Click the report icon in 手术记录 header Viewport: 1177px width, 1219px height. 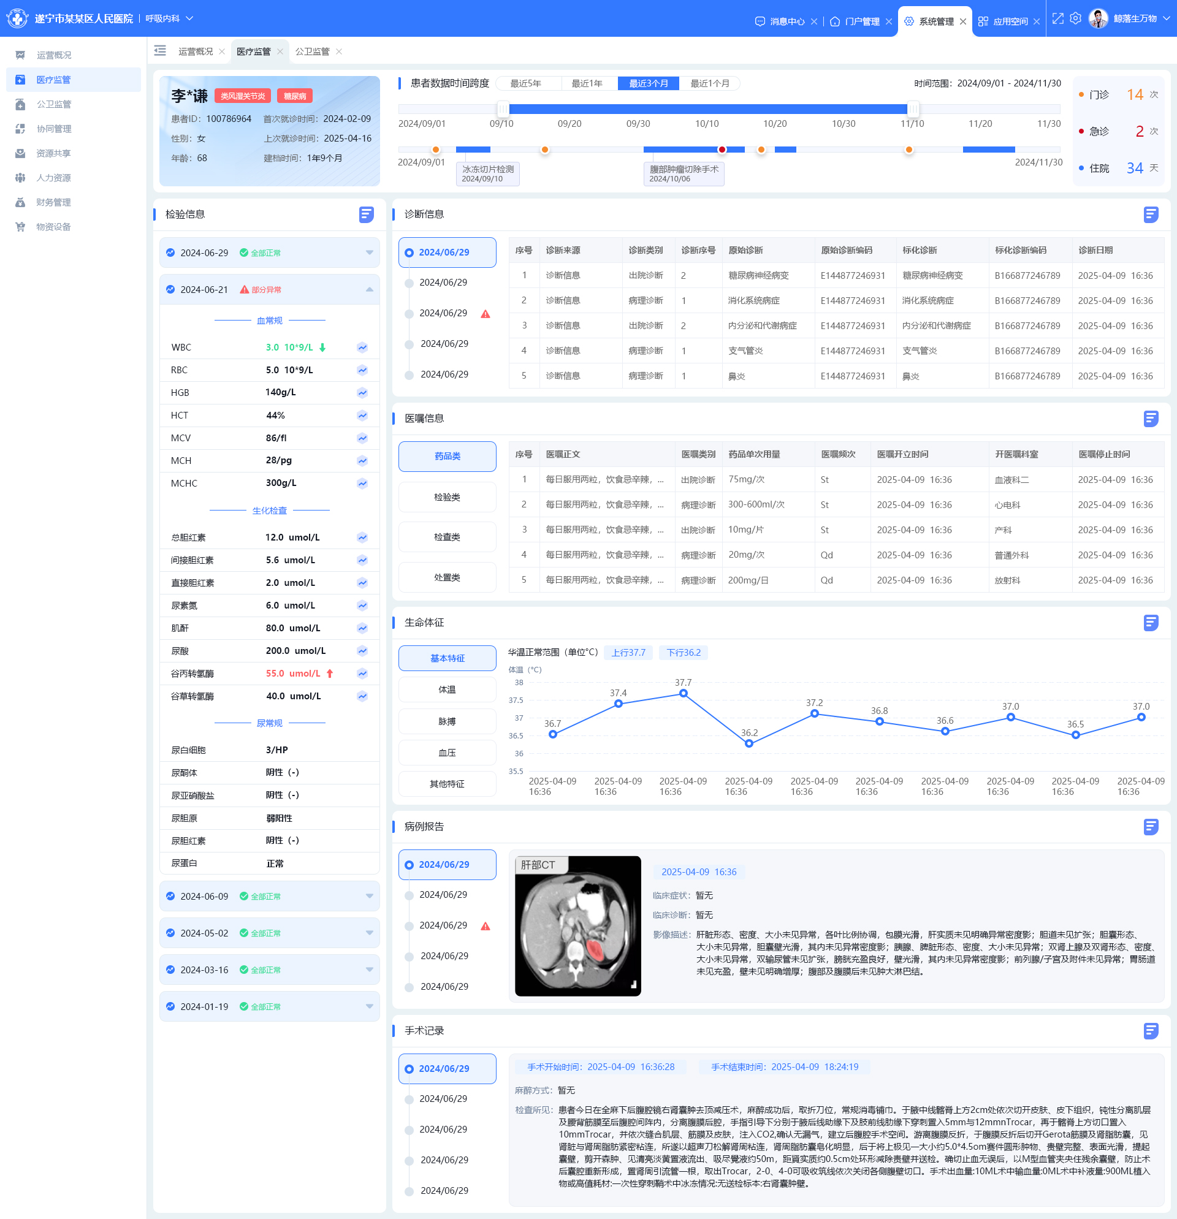click(1150, 1031)
